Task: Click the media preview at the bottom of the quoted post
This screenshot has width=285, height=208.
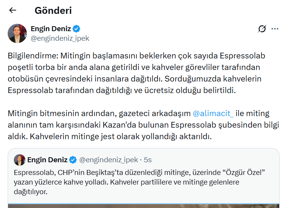Action: tap(144, 206)
